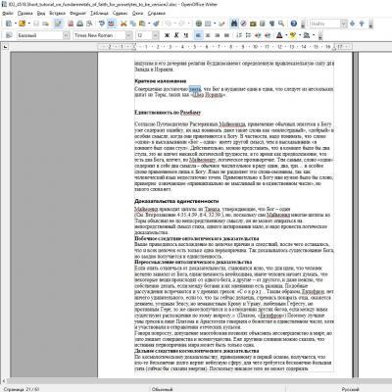Open the font color dropdown arrow
The width and height of the screenshot is (392, 392).
(286, 35)
